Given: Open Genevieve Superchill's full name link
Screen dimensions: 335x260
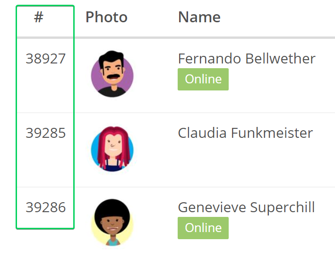Looking at the screenshot, I should coord(246,208).
